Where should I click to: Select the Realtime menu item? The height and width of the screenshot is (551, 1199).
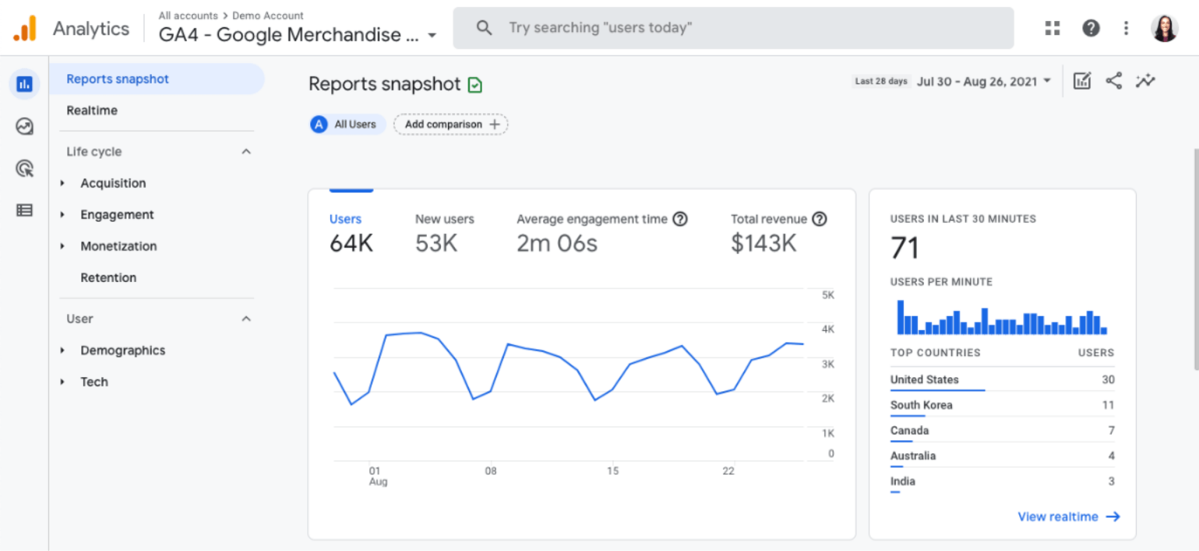pos(92,111)
